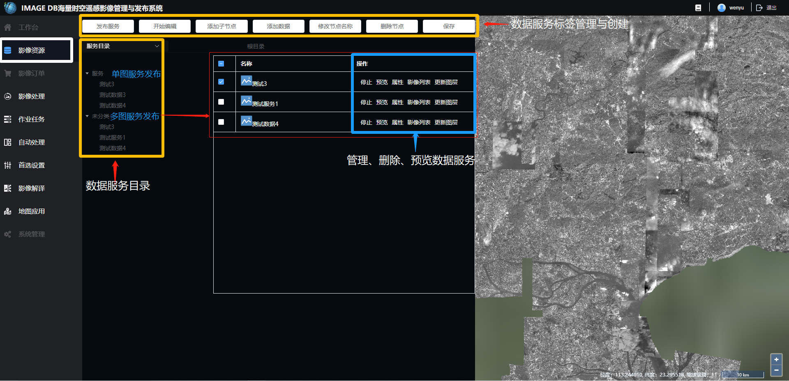
Task: Uncheck the 测试3 row checkbox
Action: 221,82
